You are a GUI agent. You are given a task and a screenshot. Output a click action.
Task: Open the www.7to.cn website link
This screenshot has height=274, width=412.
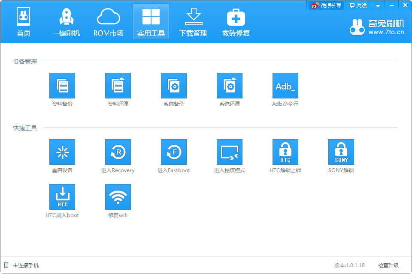[x=386, y=32]
